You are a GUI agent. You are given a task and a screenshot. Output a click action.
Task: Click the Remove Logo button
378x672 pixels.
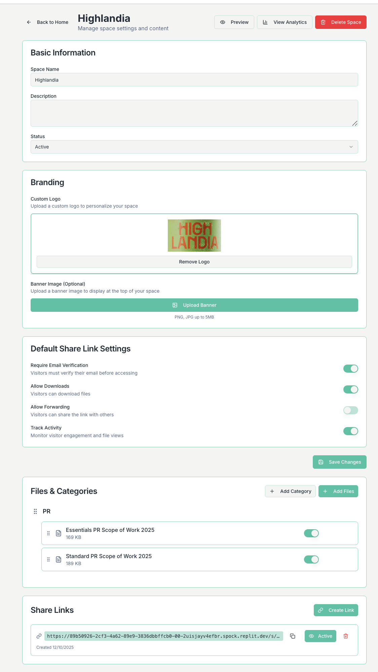tap(194, 262)
